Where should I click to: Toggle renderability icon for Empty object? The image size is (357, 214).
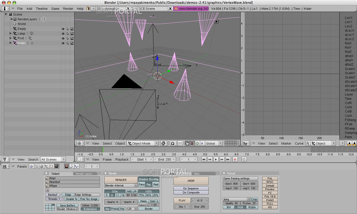(72, 29)
